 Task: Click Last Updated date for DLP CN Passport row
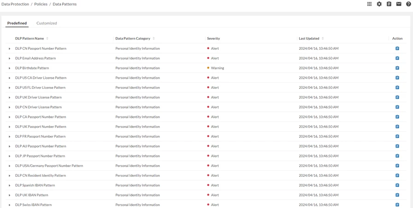coord(319,48)
